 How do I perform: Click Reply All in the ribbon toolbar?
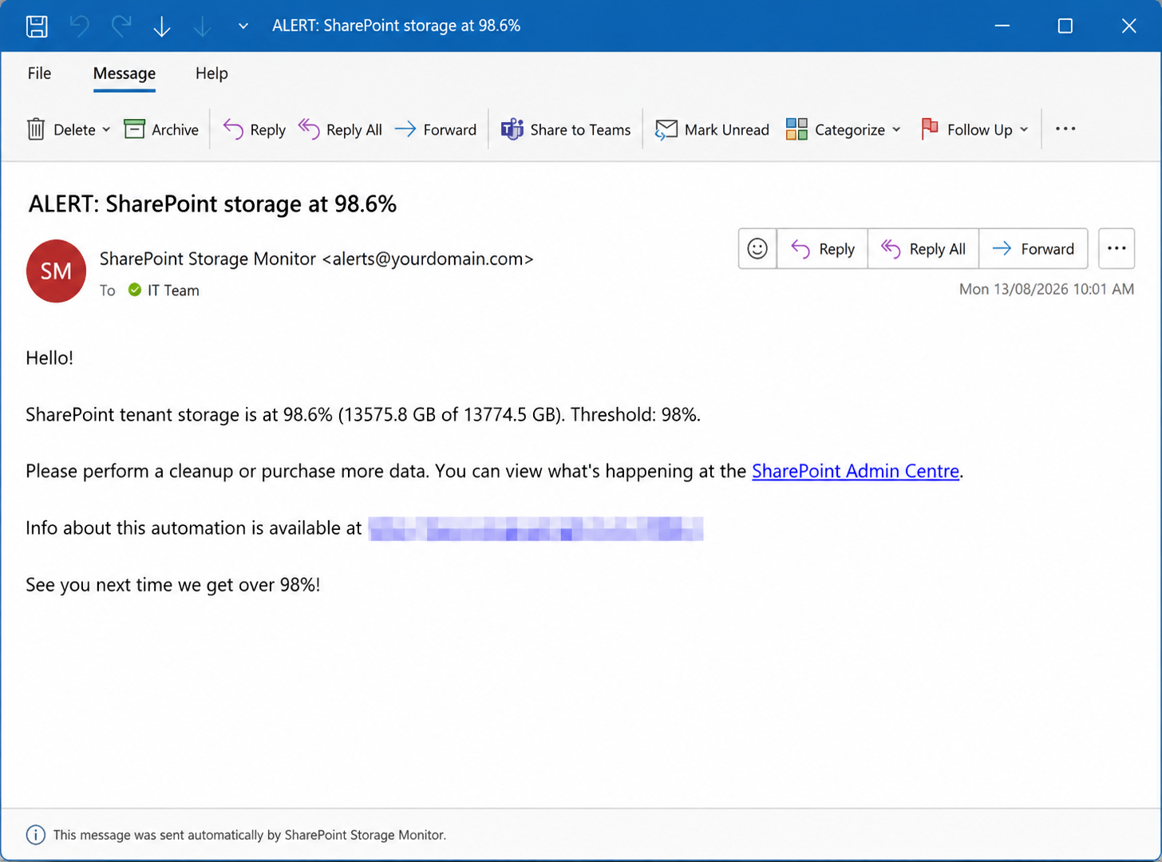click(x=340, y=129)
